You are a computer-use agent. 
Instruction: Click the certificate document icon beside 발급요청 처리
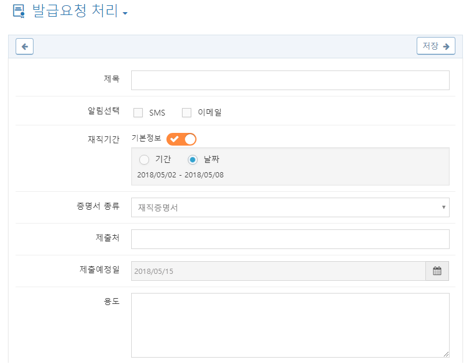19,12
